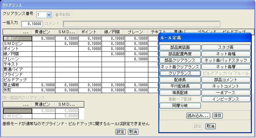Open the スタブ長 rule definition
This screenshot has height=138, width=256.
226,48
